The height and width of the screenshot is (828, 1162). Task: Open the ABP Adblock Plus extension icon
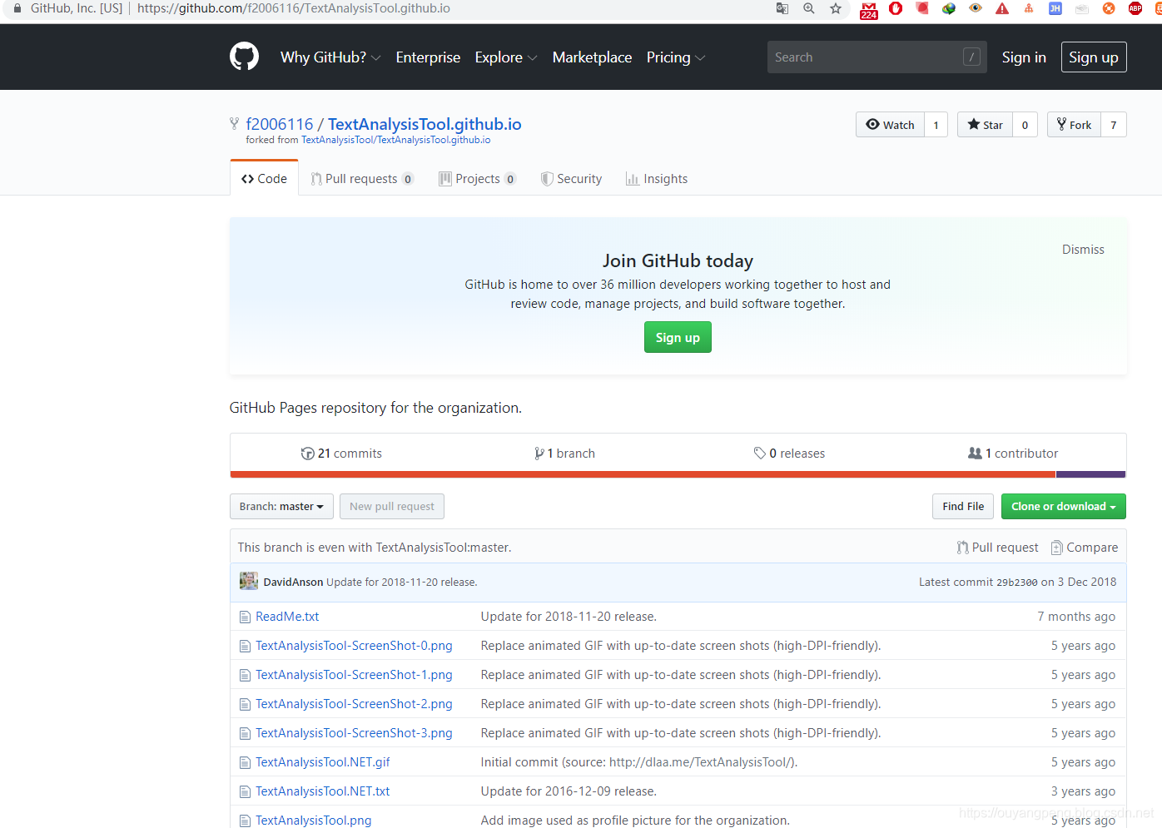click(1135, 8)
